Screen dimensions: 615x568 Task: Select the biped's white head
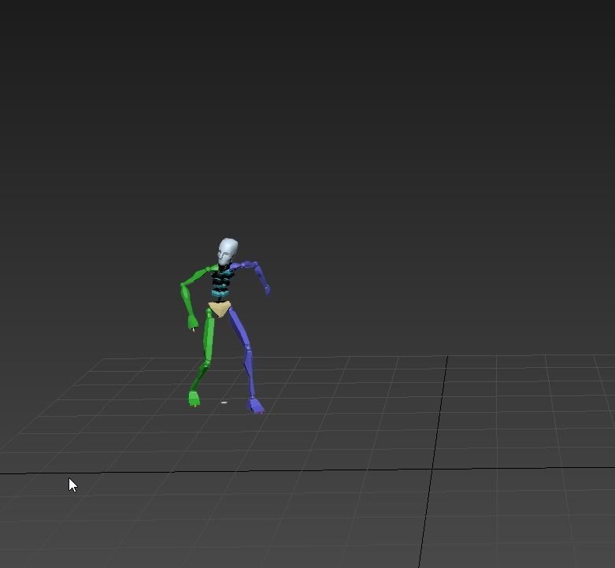pos(228,251)
